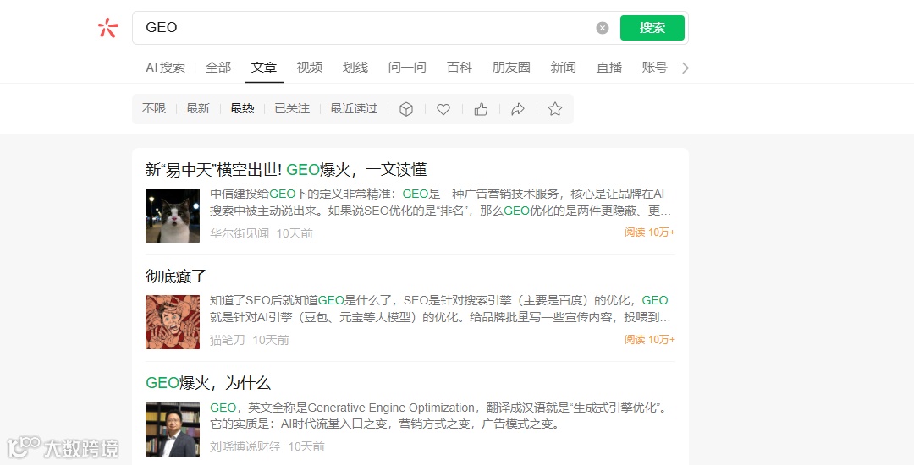Viewport: 914px width, 465px height.
Task: Select the 最热 filter
Action: click(x=242, y=109)
